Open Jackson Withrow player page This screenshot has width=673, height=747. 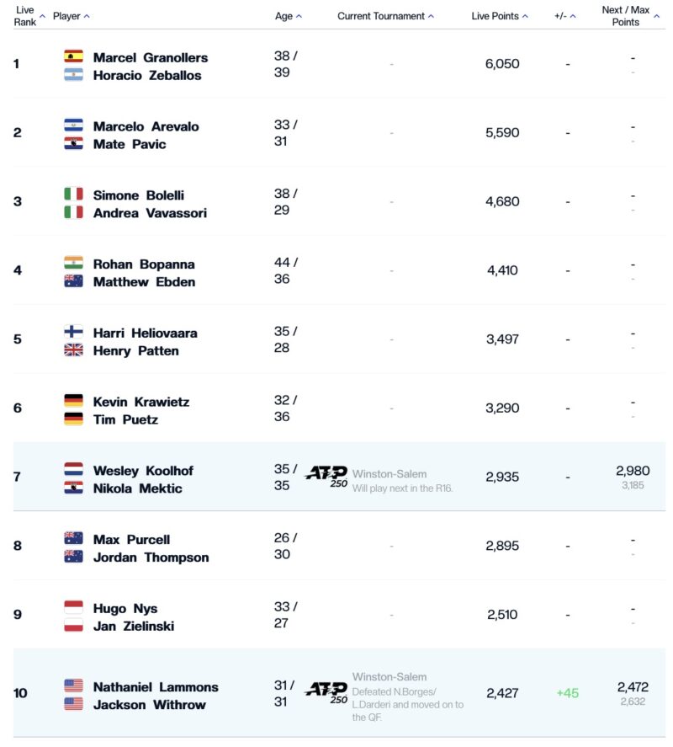[x=149, y=705]
